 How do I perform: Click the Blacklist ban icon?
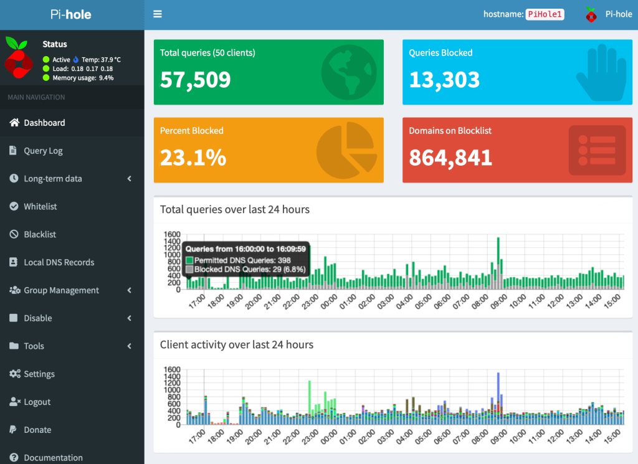pyautogui.click(x=14, y=234)
